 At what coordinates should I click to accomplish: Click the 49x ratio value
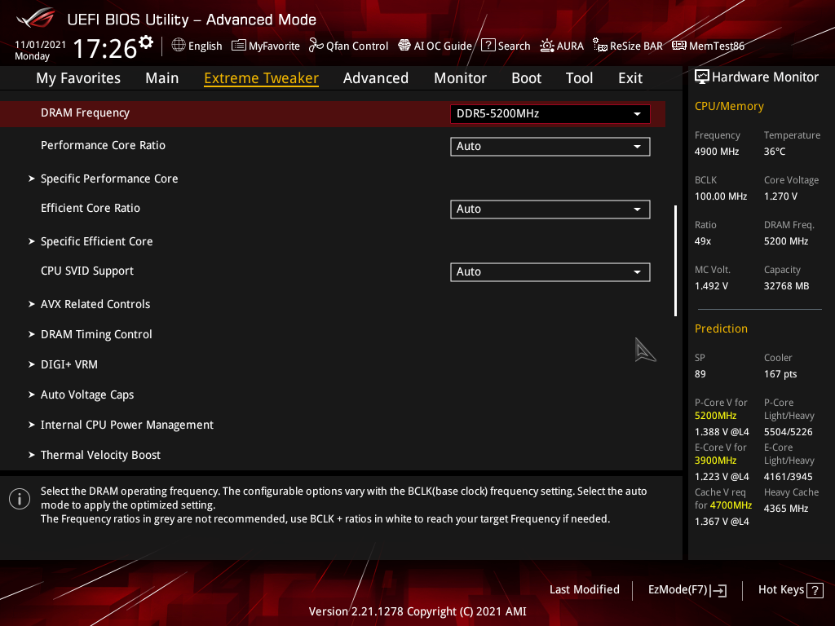[703, 241]
